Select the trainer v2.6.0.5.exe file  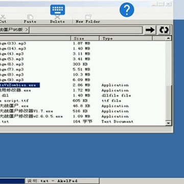tap(31, 117)
